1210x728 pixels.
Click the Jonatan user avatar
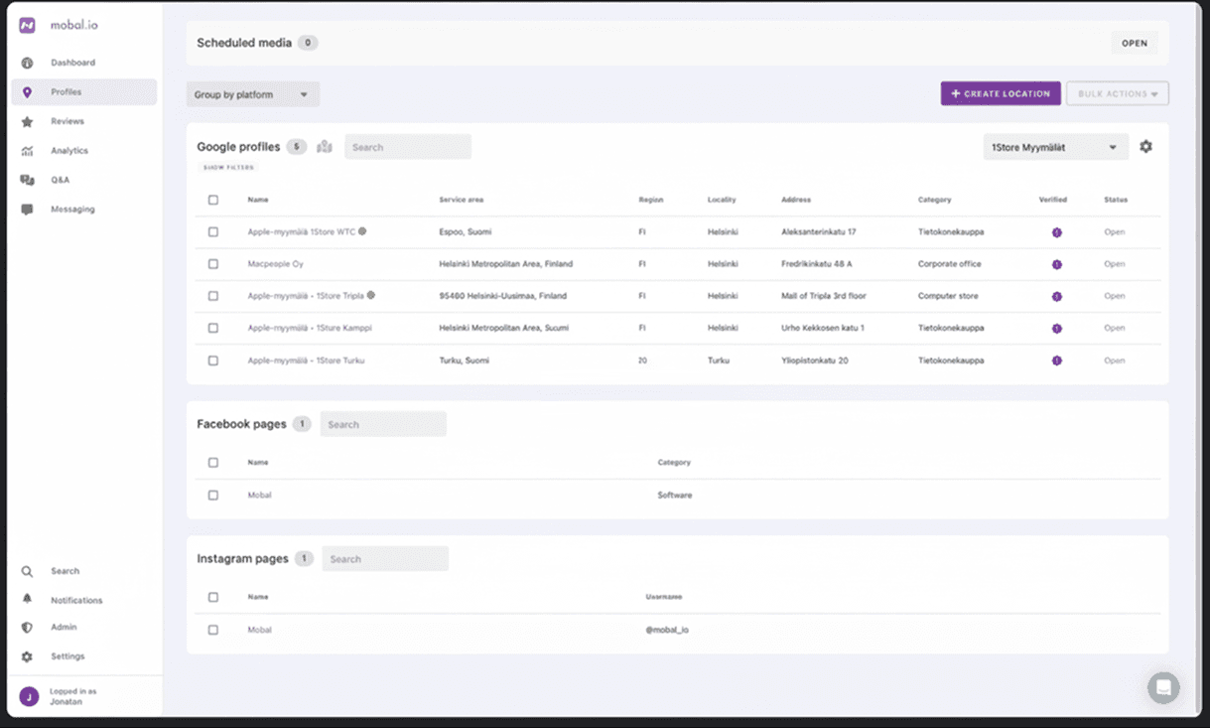coord(29,696)
